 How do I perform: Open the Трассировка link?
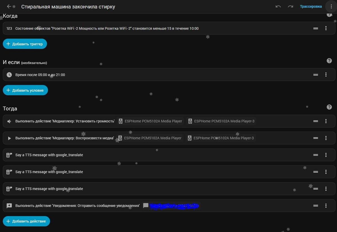[x=311, y=6]
